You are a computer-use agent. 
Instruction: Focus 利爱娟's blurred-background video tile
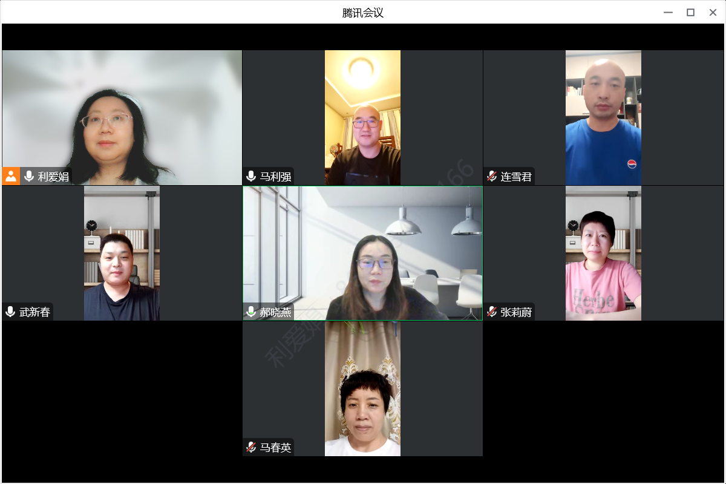tap(122, 117)
